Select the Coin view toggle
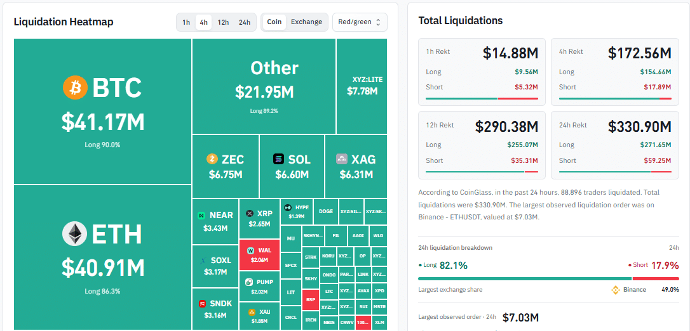 274,22
